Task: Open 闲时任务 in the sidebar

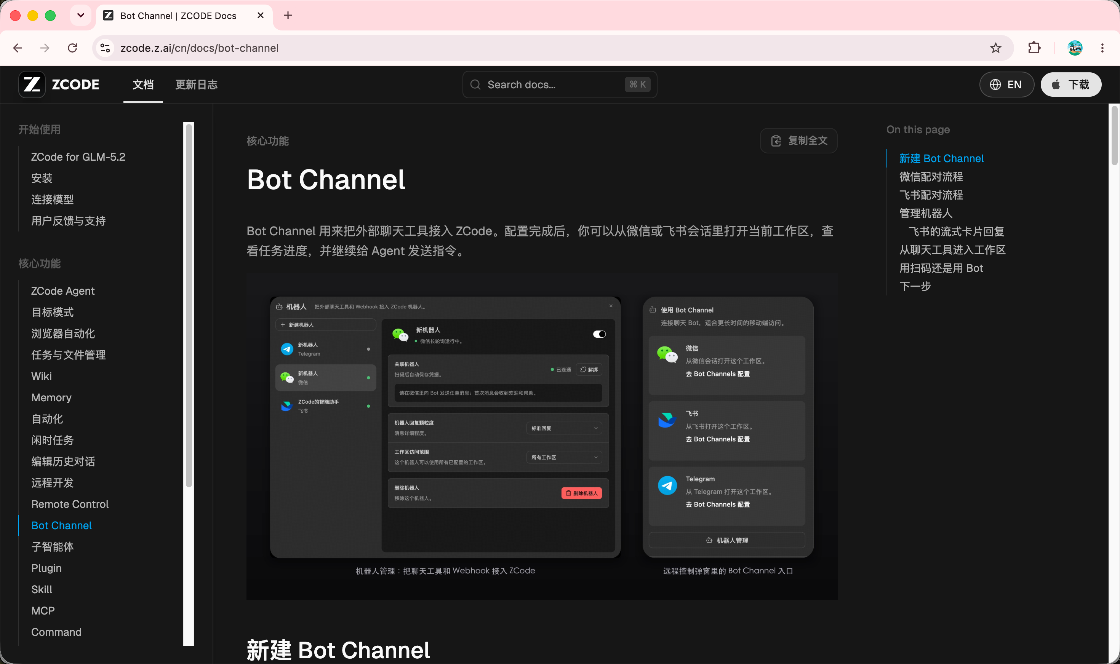Action: (x=52, y=440)
